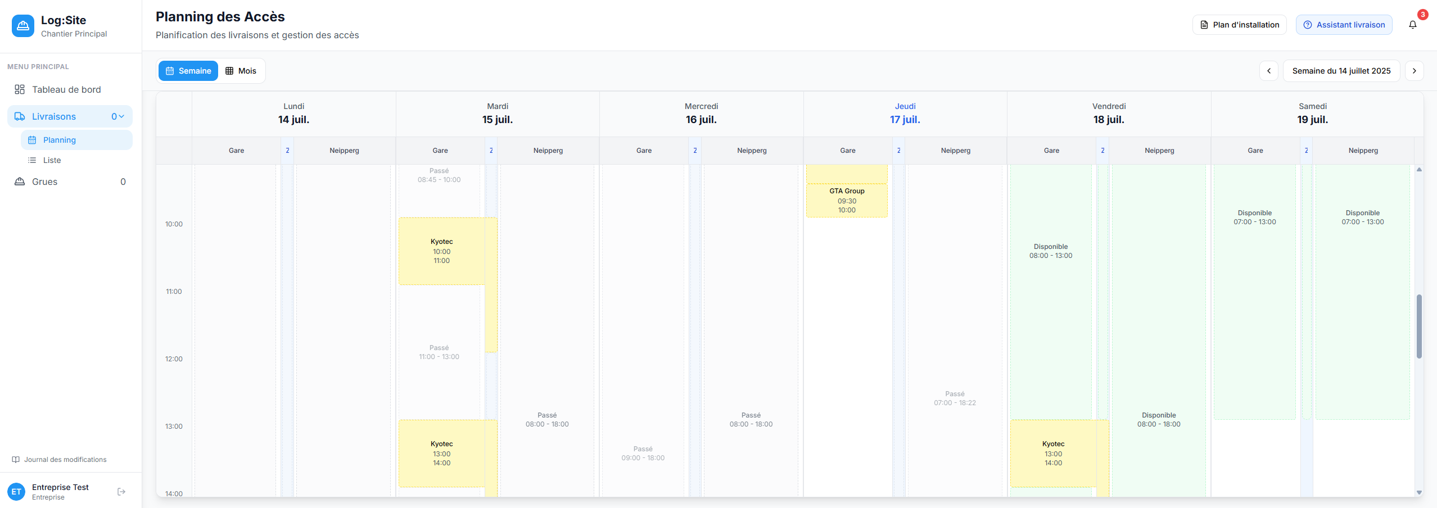Switch to Semaine view
Screen dimensions: 1437x508
coord(188,71)
